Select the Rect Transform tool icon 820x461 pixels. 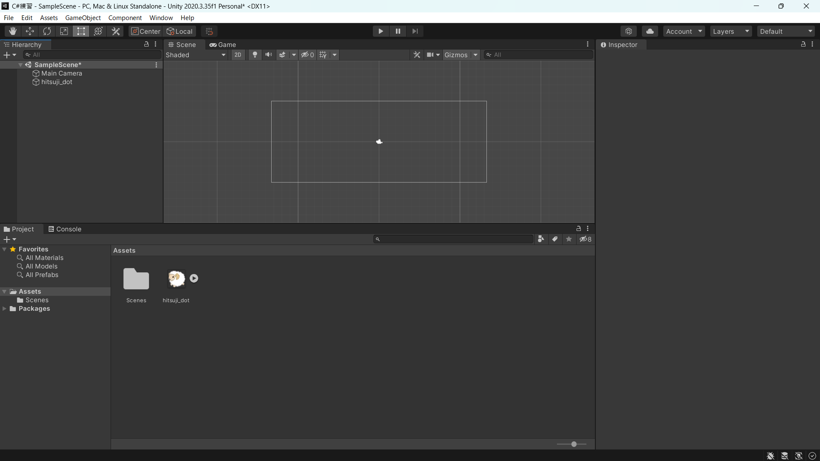point(81,31)
